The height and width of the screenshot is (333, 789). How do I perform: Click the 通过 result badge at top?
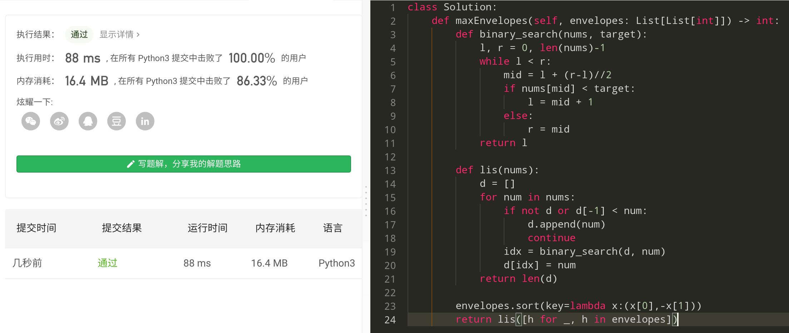(79, 35)
